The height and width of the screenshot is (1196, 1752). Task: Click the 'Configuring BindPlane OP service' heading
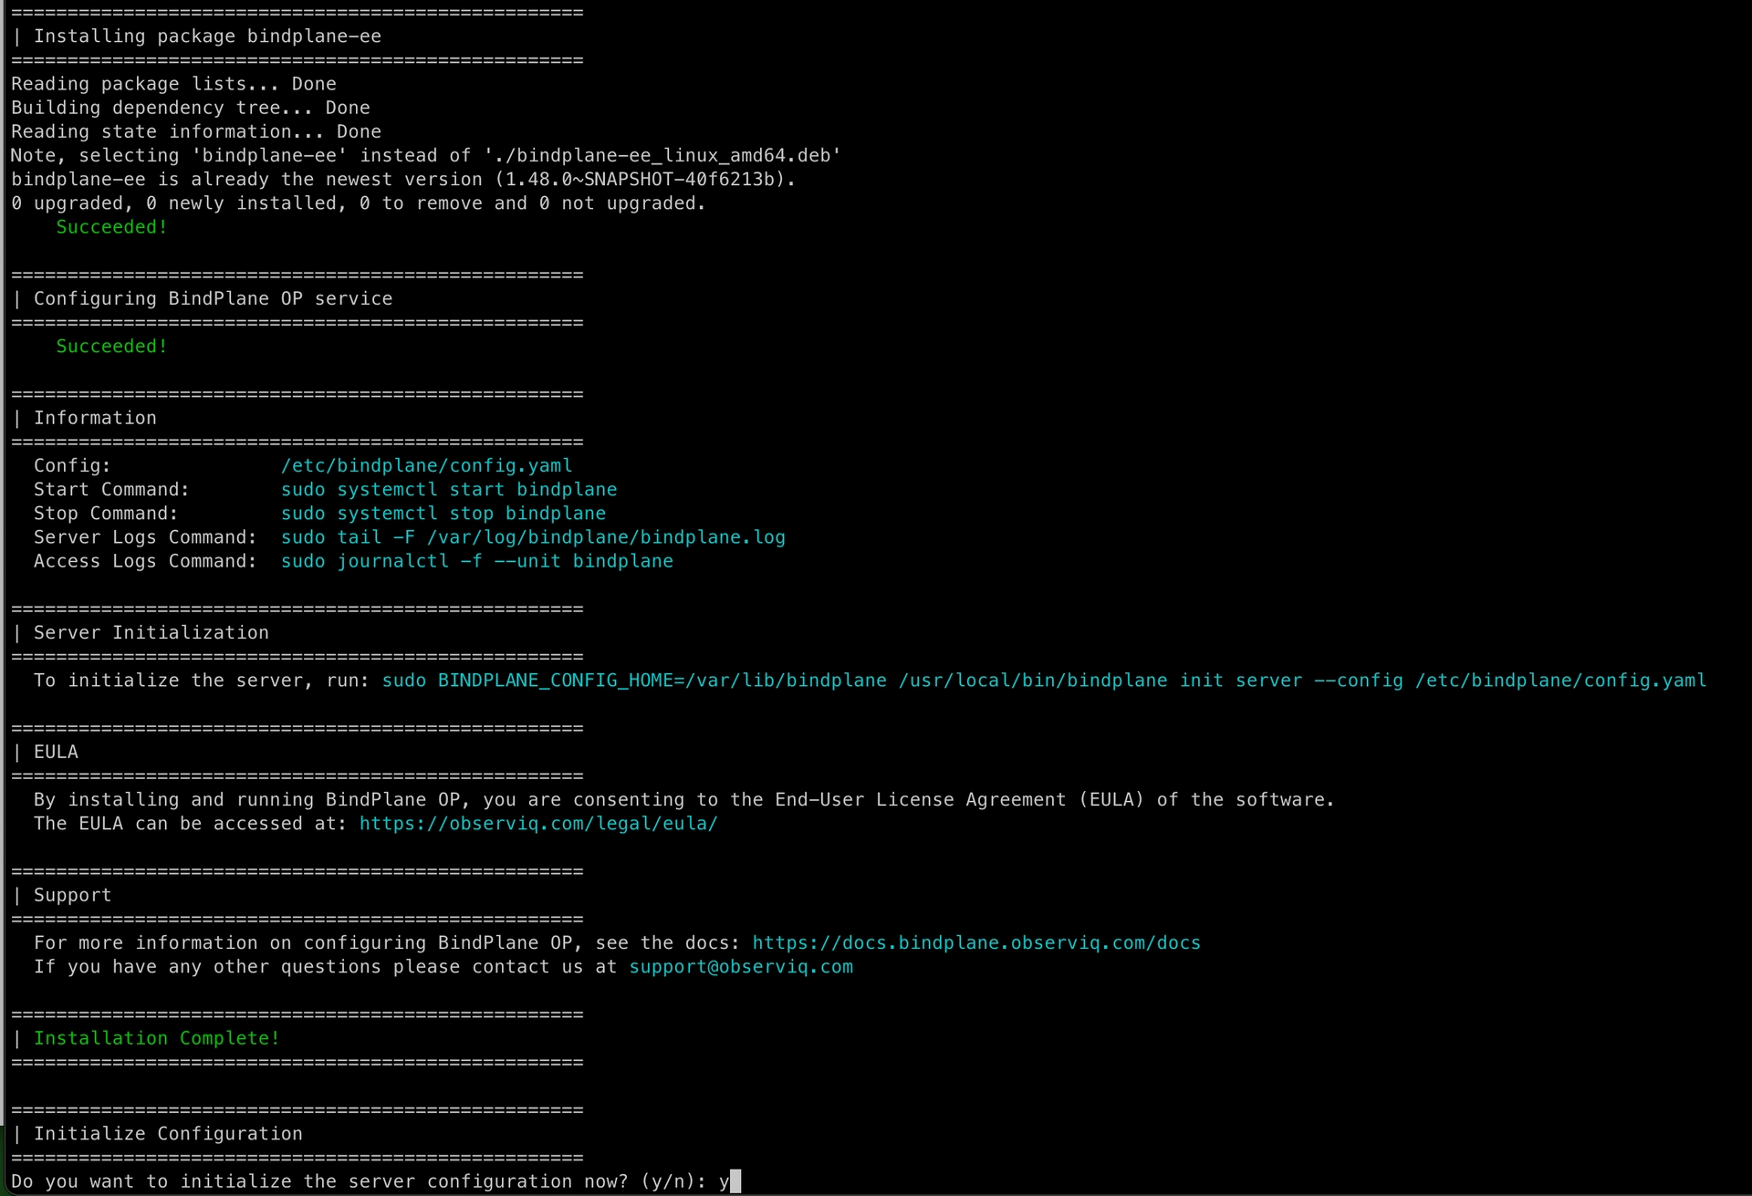pyautogui.click(x=214, y=299)
